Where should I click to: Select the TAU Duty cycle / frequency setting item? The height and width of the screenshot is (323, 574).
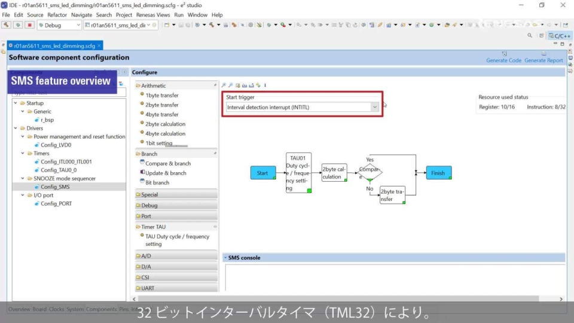point(177,240)
